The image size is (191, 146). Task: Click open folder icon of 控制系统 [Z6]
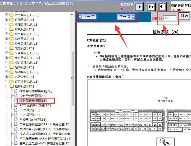(x=11, y=86)
